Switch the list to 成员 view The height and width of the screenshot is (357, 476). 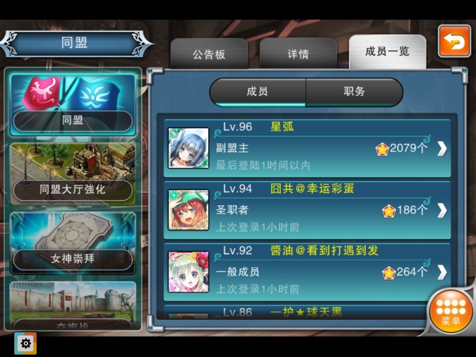tap(257, 92)
